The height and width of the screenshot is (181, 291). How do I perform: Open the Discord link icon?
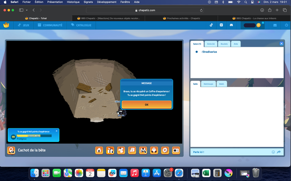[x=231, y=25]
